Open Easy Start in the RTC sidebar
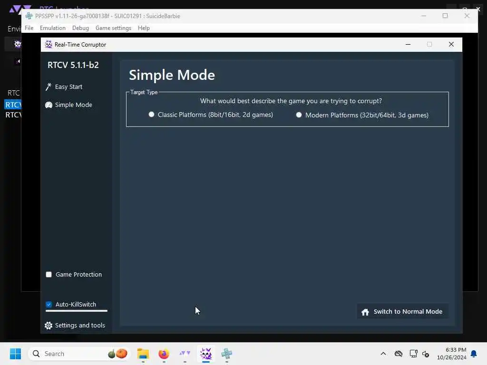This screenshot has height=365, width=487. (64, 87)
